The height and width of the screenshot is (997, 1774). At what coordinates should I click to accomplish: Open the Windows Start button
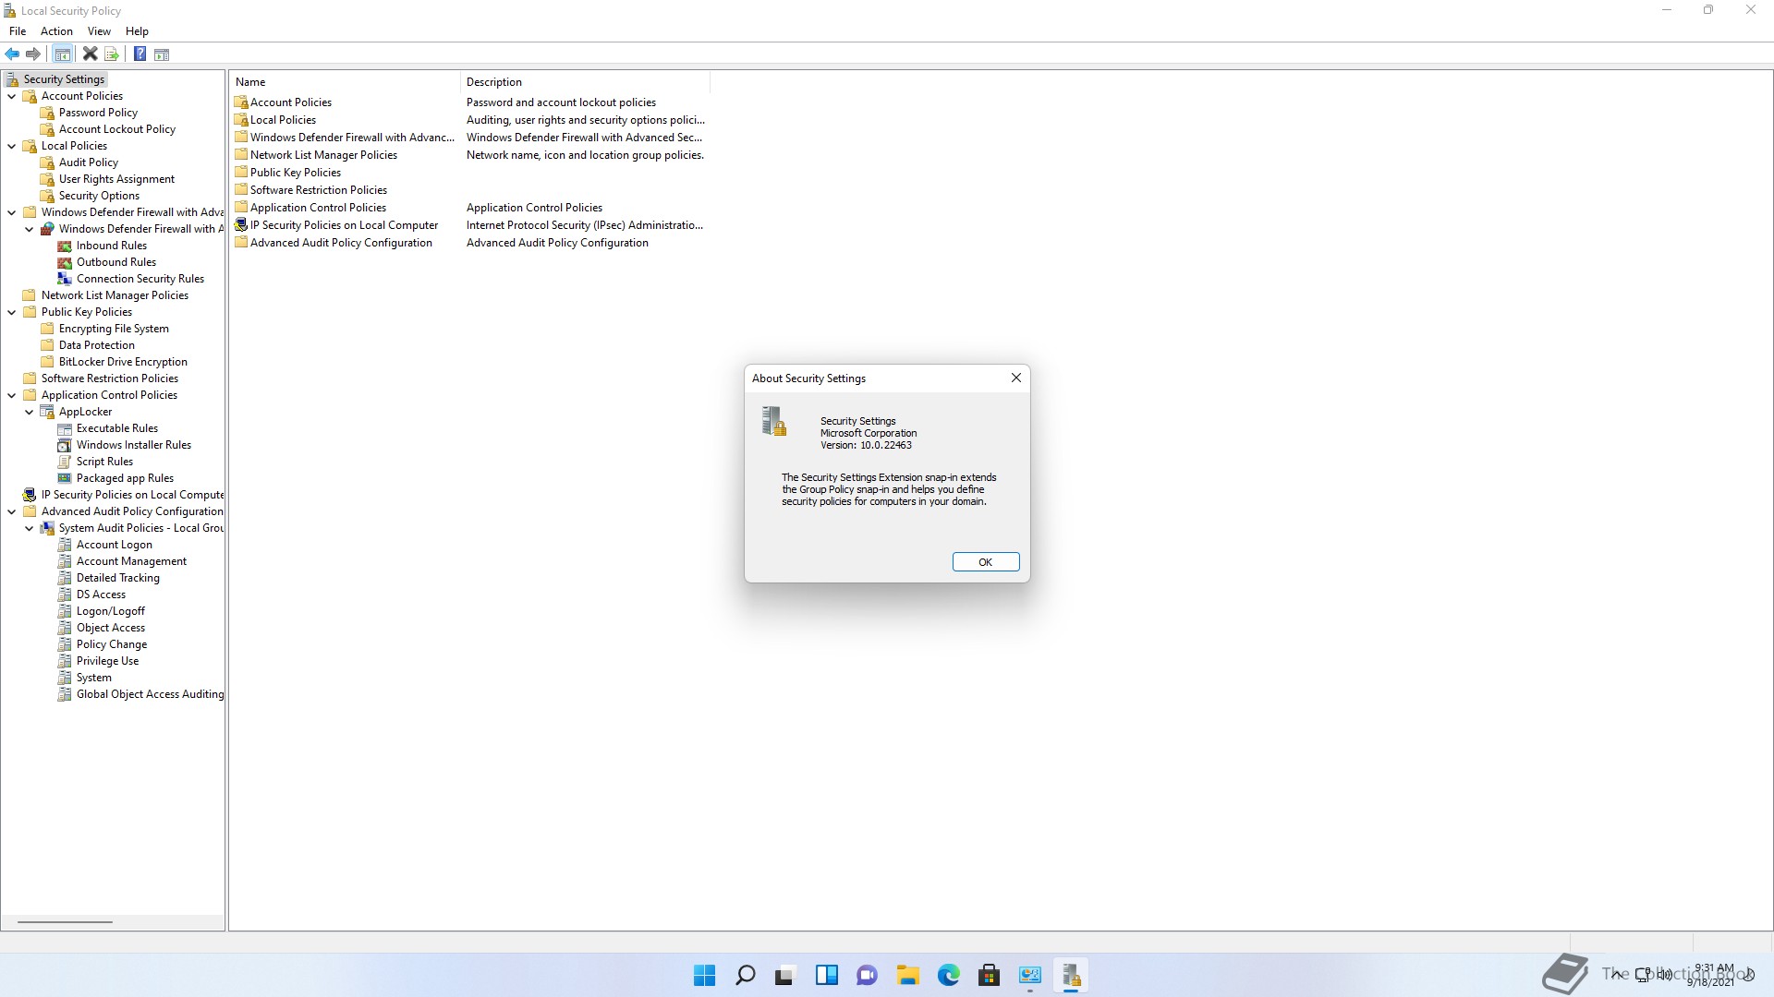coord(704,976)
